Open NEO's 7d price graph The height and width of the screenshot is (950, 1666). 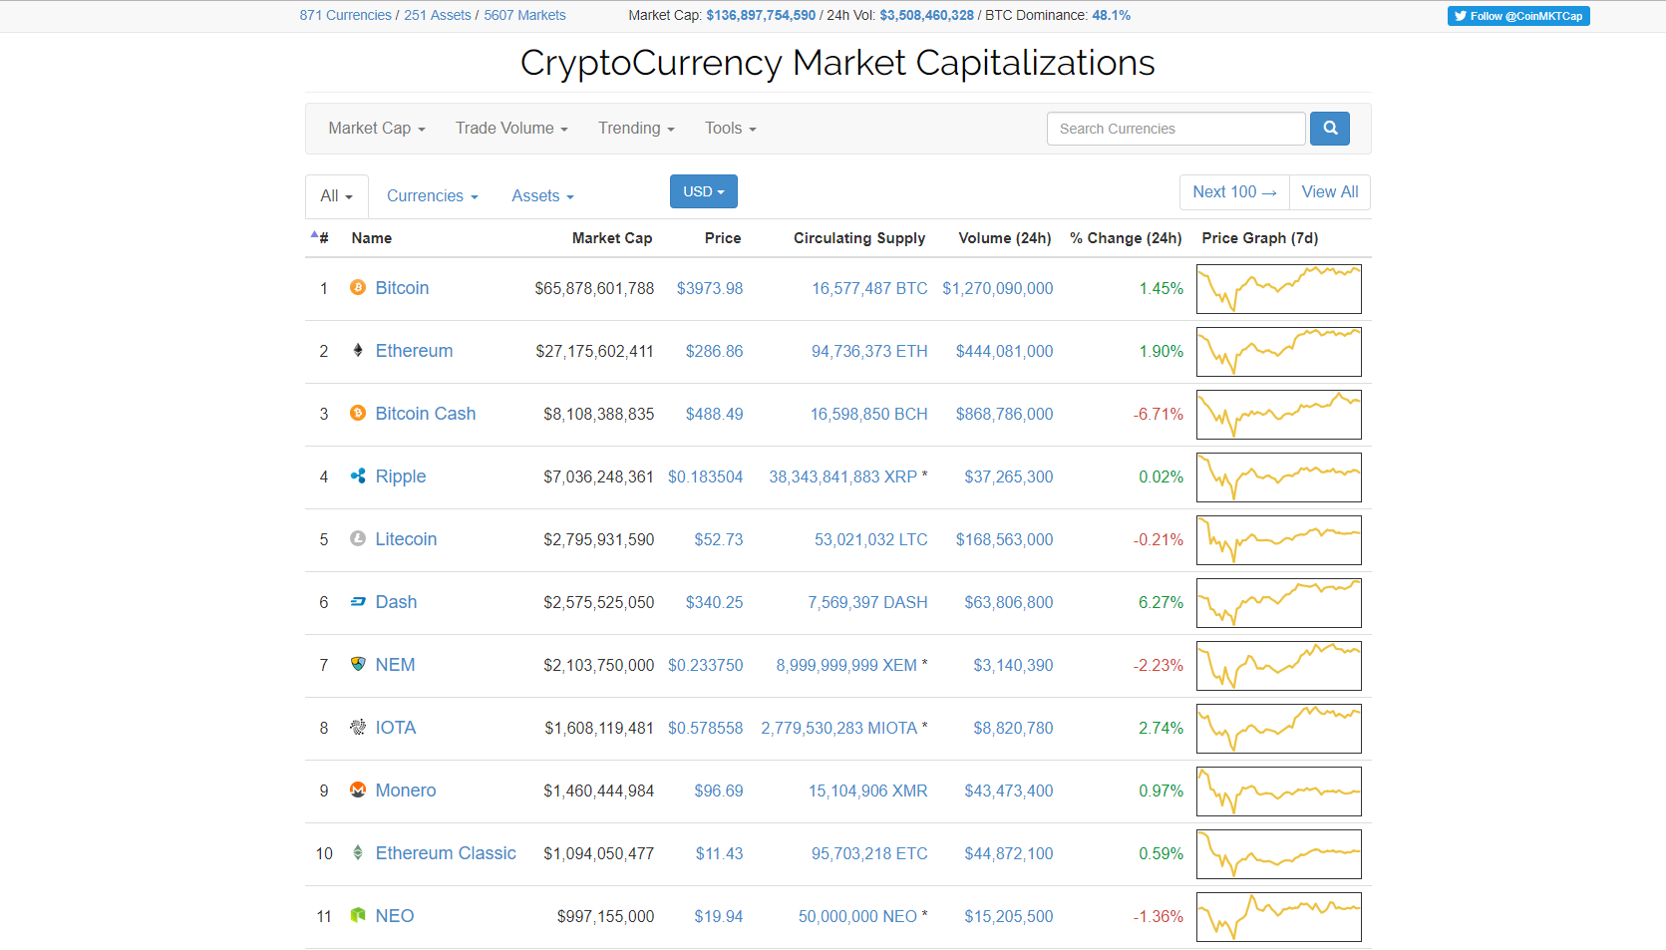pos(1279,917)
